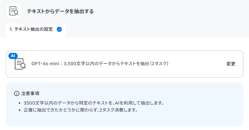
Task: Click the 注意事項 heading
Action: tap(30, 93)
